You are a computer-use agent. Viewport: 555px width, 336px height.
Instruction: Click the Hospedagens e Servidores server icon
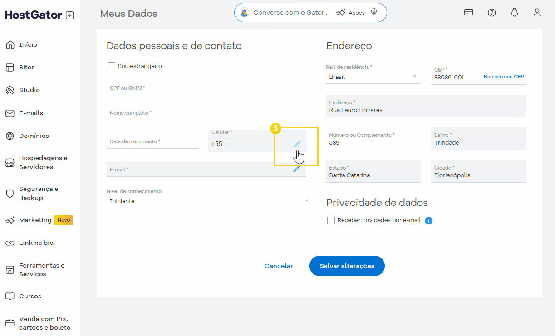[x=10, y=163]
